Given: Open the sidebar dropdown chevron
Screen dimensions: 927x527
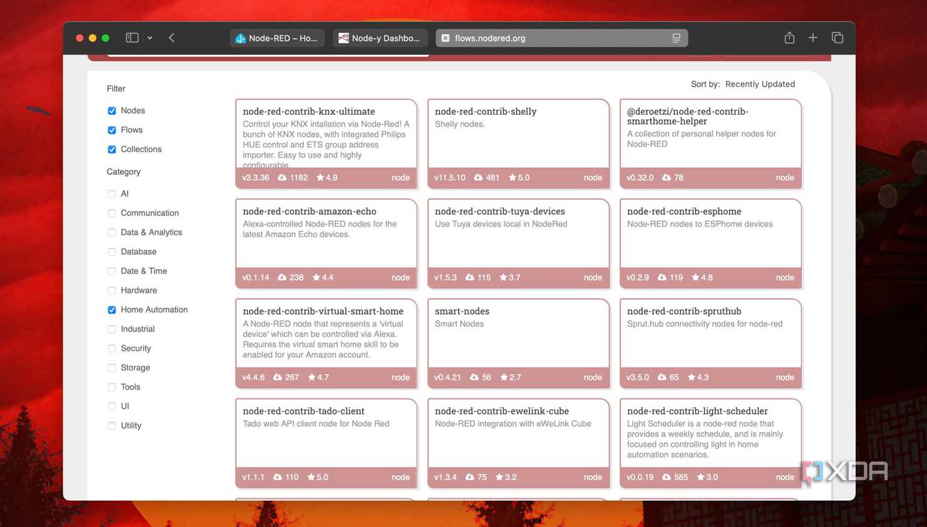Looking at the screenshot, I should [150, 38].
